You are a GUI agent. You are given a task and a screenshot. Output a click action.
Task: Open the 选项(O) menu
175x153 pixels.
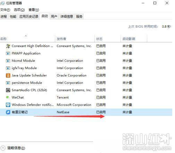19,10
